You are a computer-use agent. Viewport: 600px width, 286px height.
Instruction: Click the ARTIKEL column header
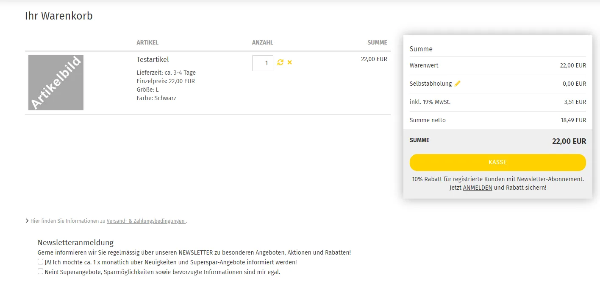(x=147, y=42)
